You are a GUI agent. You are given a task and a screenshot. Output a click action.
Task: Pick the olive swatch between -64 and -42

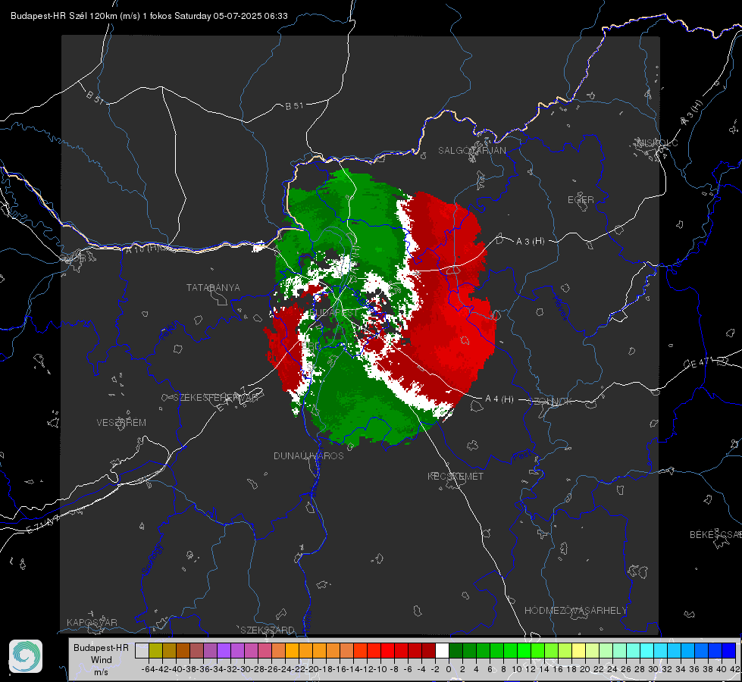point(155,651)
